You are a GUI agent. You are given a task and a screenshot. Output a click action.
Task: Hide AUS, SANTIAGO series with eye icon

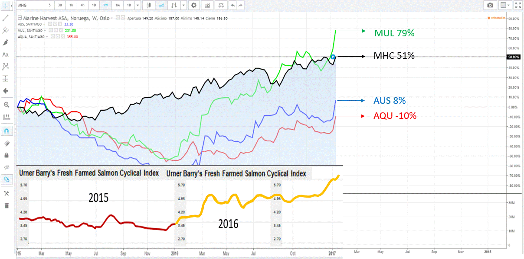click(50, 24)
